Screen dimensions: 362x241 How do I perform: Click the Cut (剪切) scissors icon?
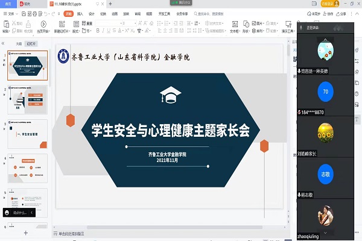(x=14, y=23)
